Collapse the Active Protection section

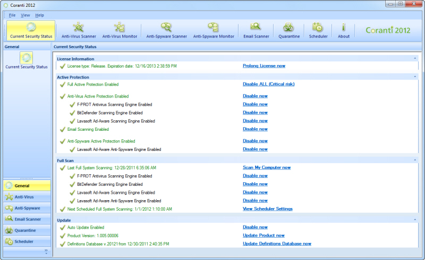click(x=415, y=77)
